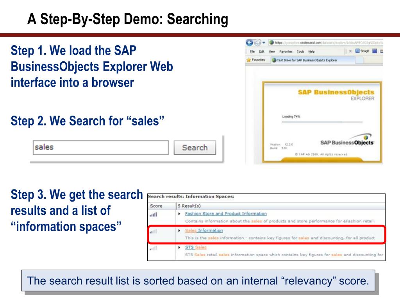Click the Loading 74% progress bar
Image resolution: width=400 pixels, height=300 pixels.
coord(322,122)
